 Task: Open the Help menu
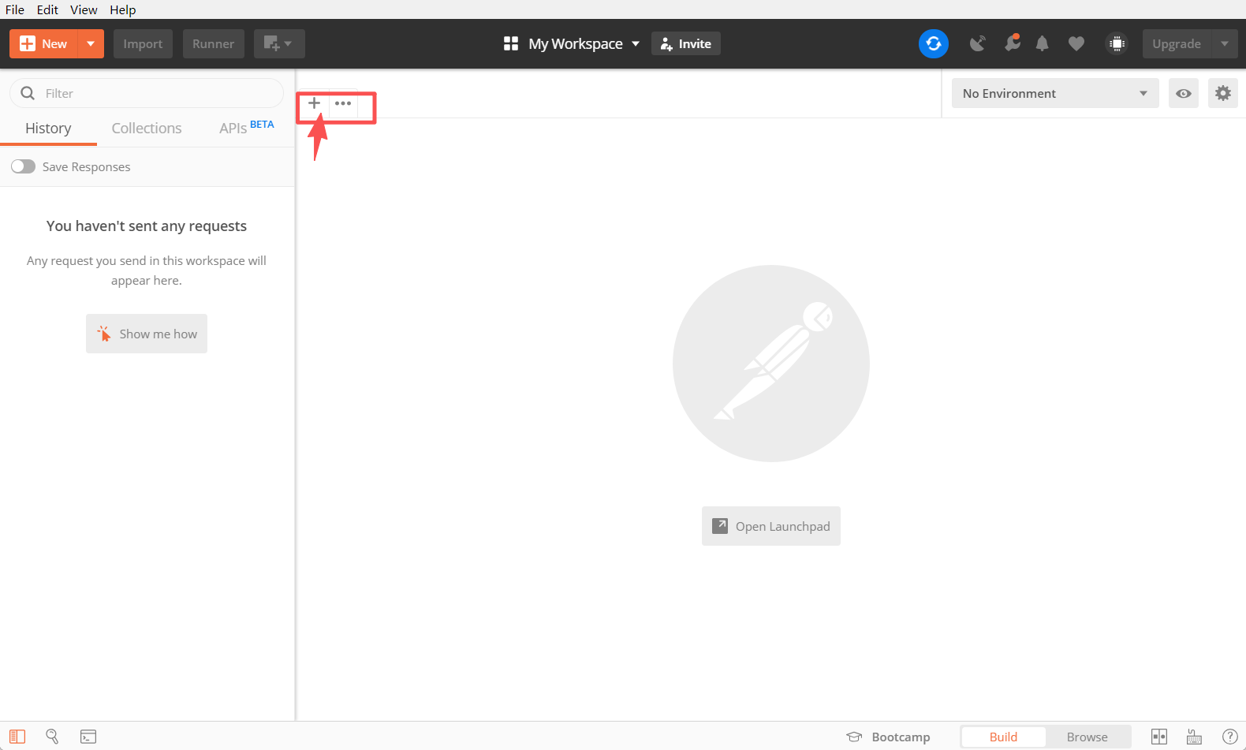pyautogui.click(x=123, y=9)
